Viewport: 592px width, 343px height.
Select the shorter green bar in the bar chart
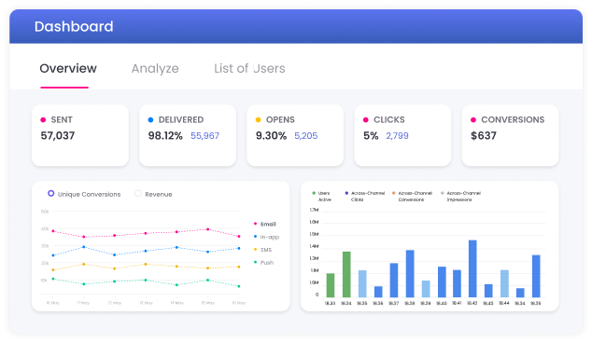tap(331, 285)
